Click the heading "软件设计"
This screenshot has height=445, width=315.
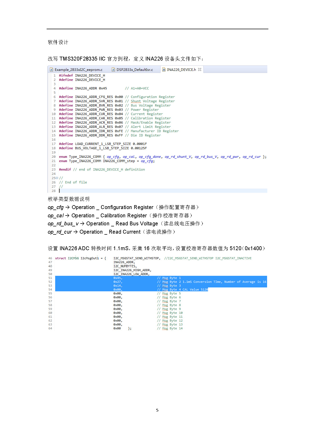pos(58,42)
